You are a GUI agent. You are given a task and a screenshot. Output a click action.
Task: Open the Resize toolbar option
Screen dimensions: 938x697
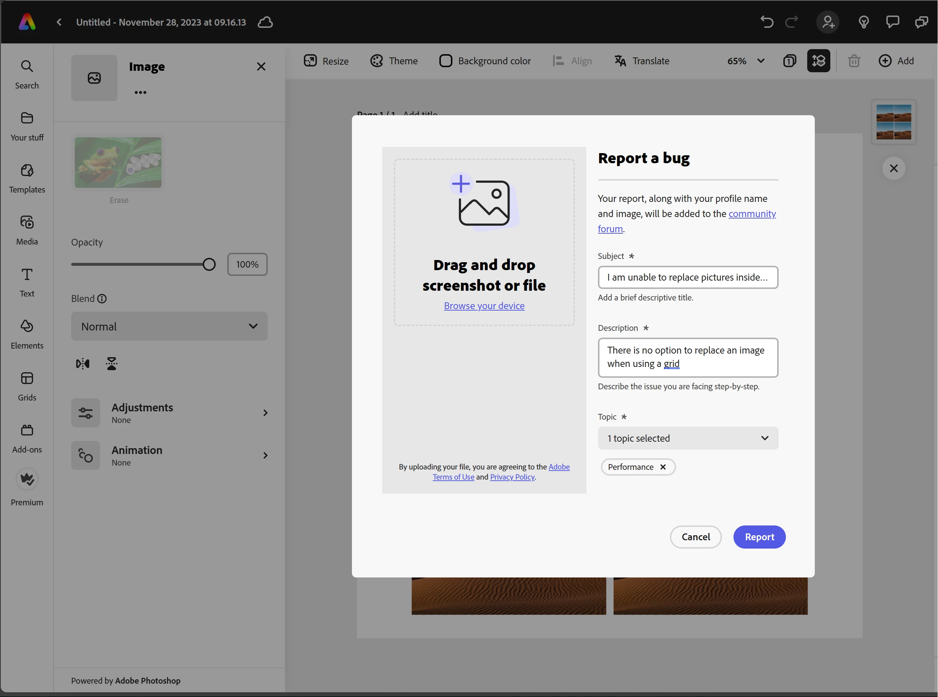pos(326,61)
